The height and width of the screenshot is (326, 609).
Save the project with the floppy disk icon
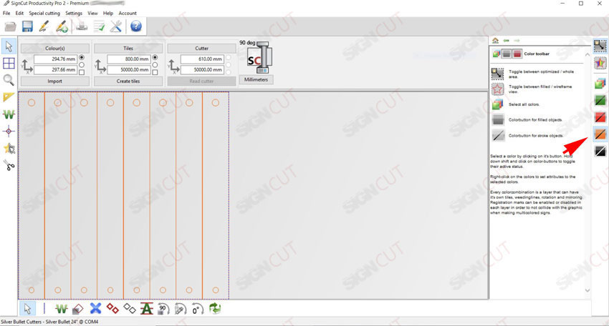pos(27,26)
